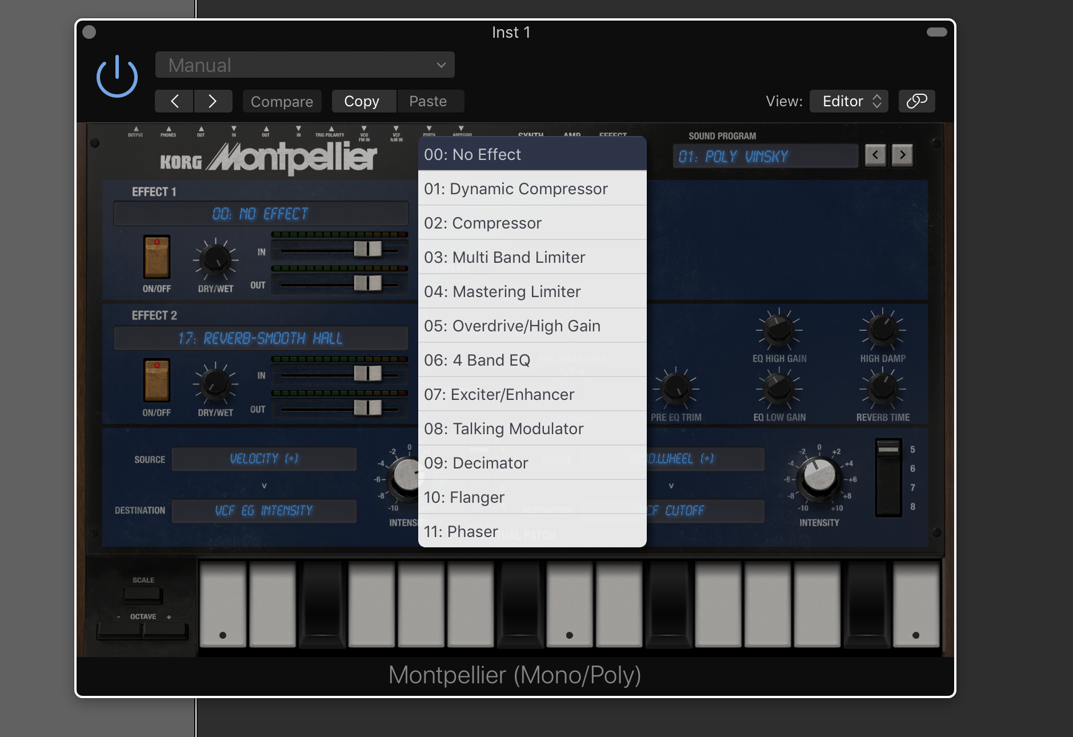This screenshot has height=737, width=1073.
Task: Pick 10: Flanger effect
Action: pyautogui.click(x=533, y=497)
